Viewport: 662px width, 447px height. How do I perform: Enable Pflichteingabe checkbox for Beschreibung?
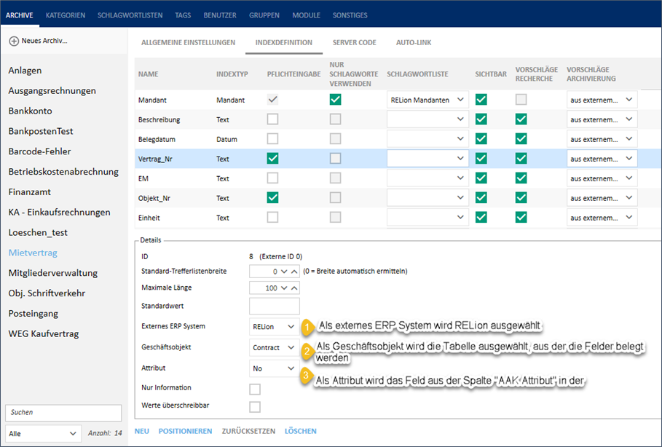pyautogui.click(x=272, y=119)
